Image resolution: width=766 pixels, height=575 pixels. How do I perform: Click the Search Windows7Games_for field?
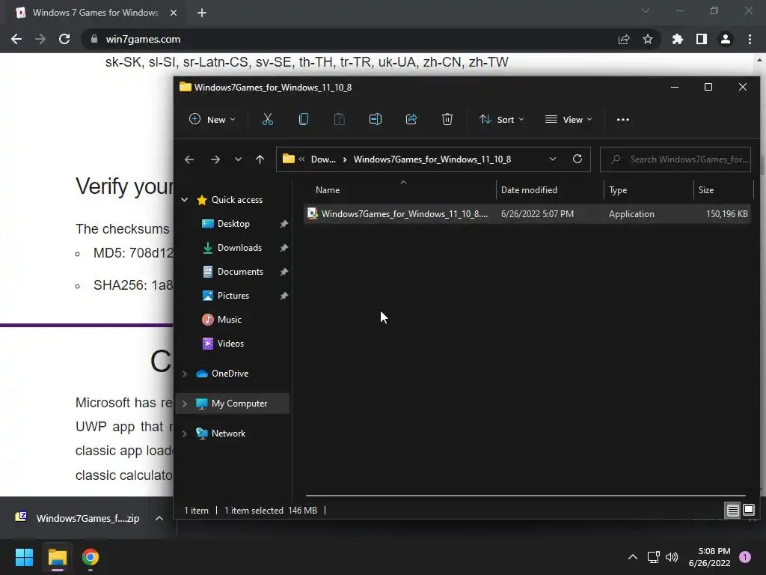pyautogui.click(x=675, y=159)
